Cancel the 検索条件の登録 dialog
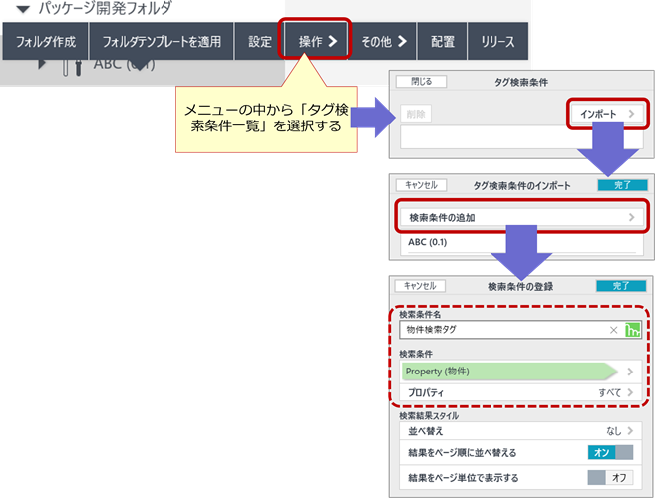The height and width of the screenshot is (498, 655). (420, 286)
